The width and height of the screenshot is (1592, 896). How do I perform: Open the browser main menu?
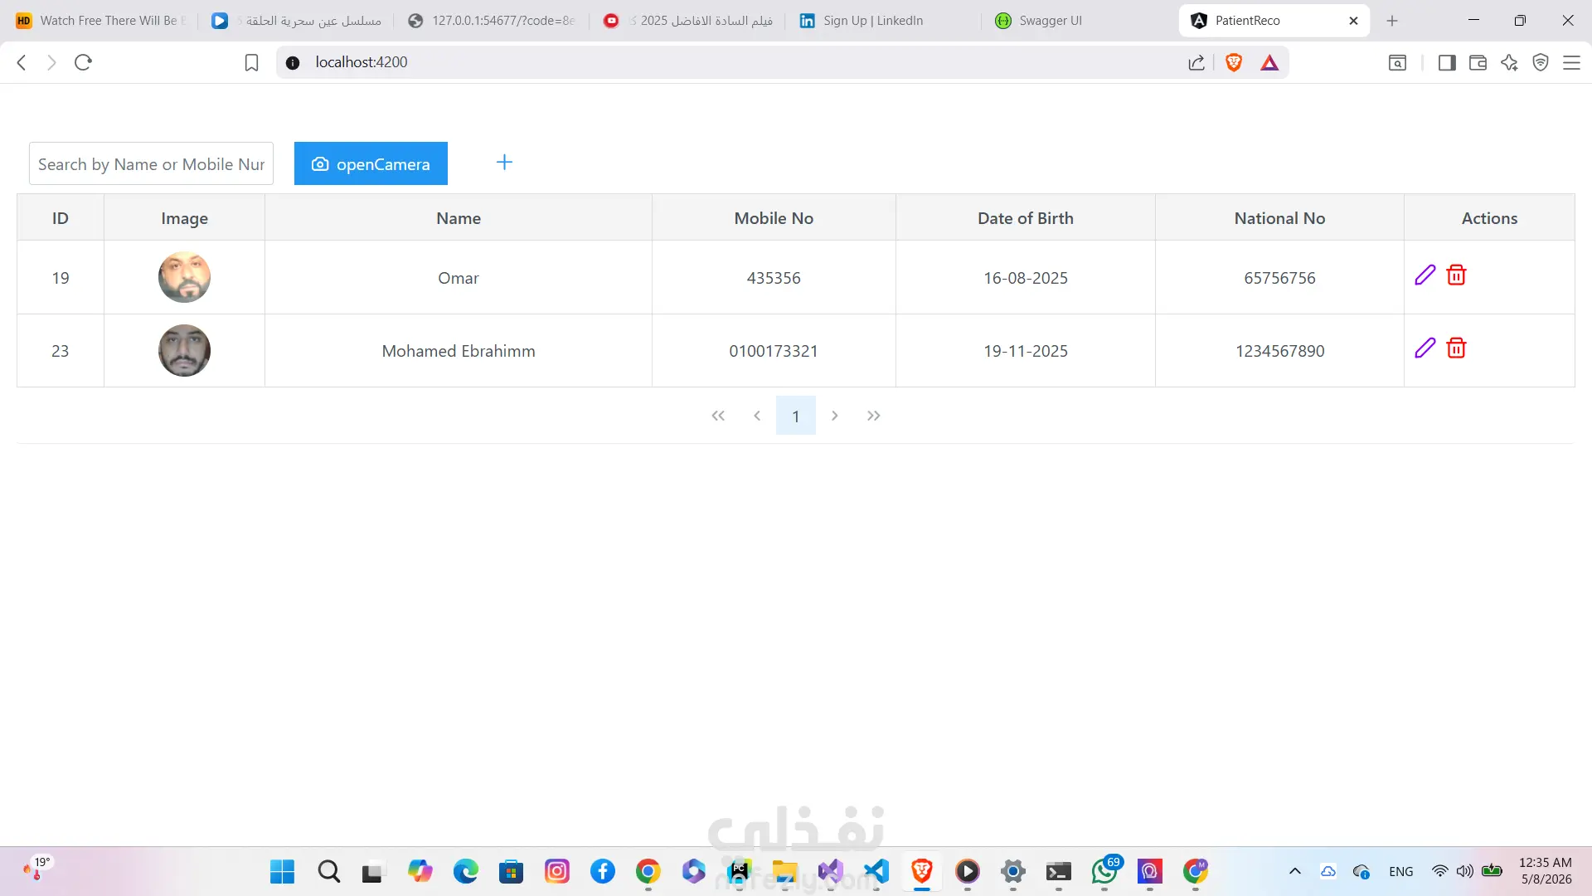1571,62
